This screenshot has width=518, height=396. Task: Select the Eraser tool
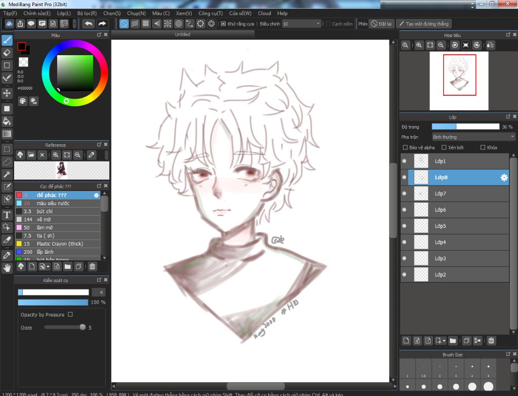[7, 53]
